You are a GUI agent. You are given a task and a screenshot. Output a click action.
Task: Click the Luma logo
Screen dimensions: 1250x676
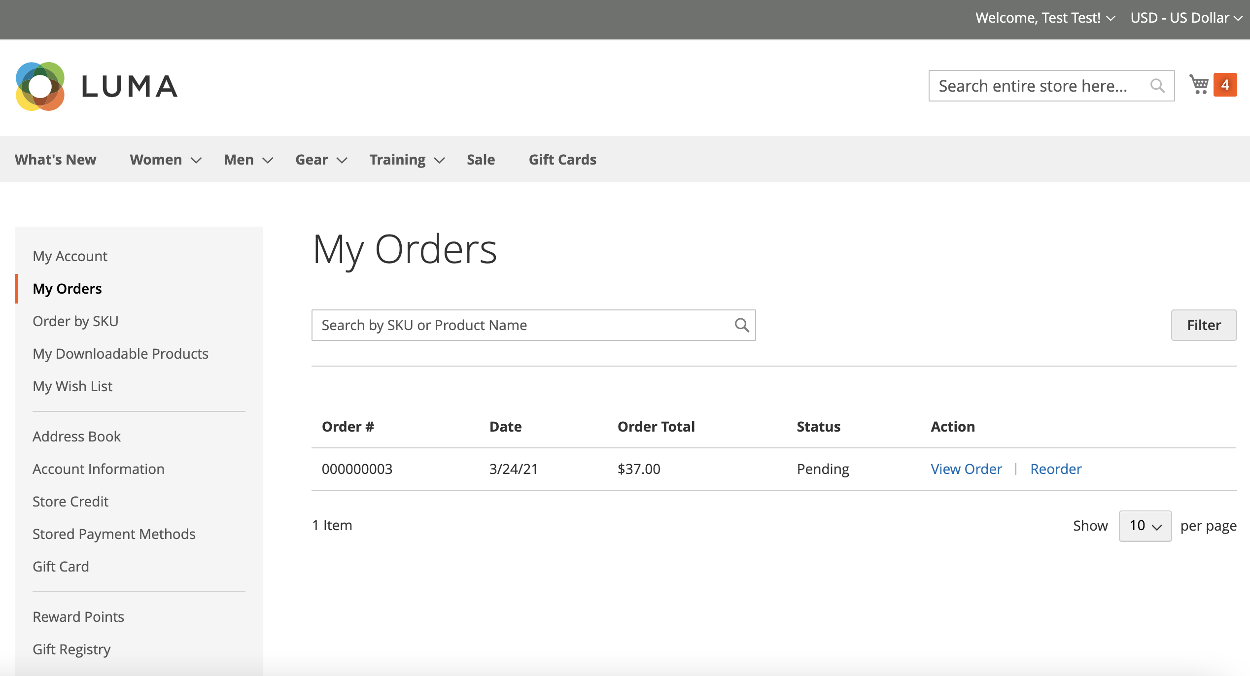click(97, 86)
